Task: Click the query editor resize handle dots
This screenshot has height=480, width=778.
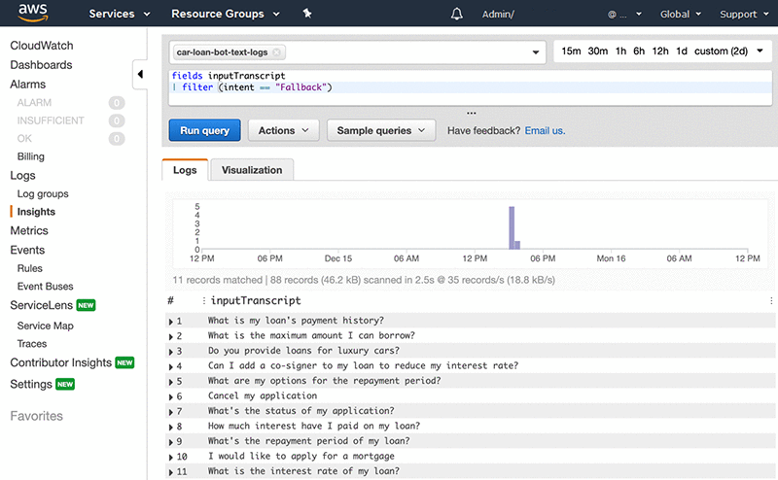Action: point(472,113)
